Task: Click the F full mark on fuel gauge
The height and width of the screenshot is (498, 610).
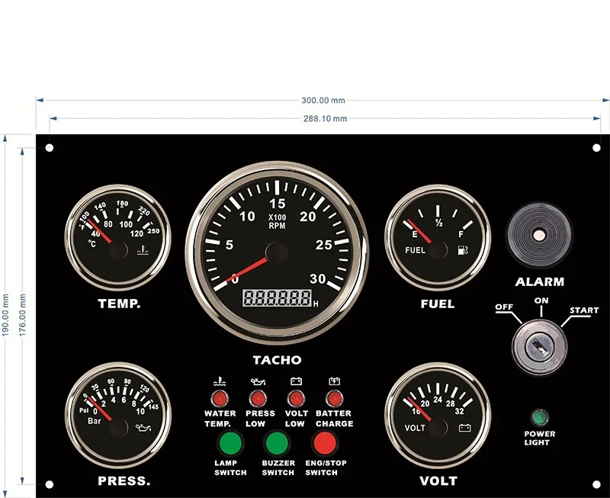Action: click(x=461, y=234)
